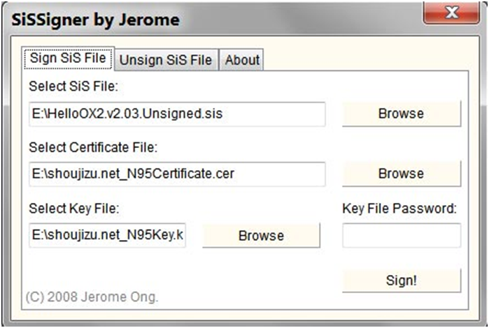Browse for a key file
This screenshot has height=328, width=489.
click(261, 236)
